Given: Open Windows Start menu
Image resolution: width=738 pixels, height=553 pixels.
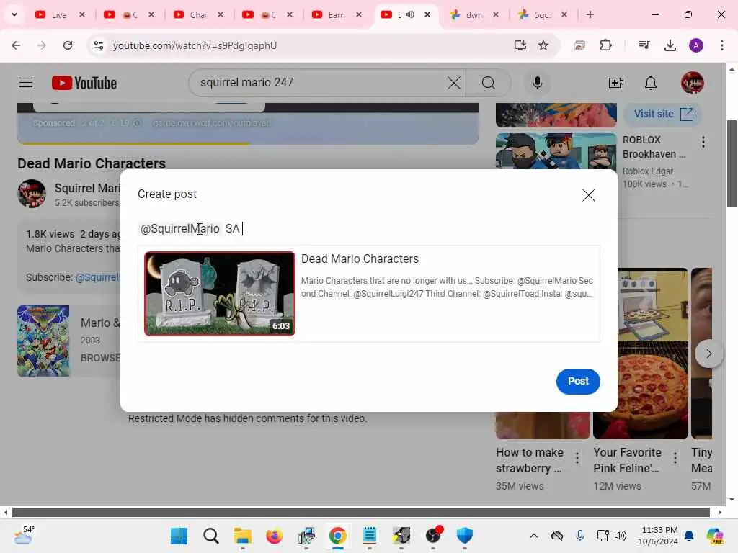Looking at the screenshot, I should click(x=179, y=536).
